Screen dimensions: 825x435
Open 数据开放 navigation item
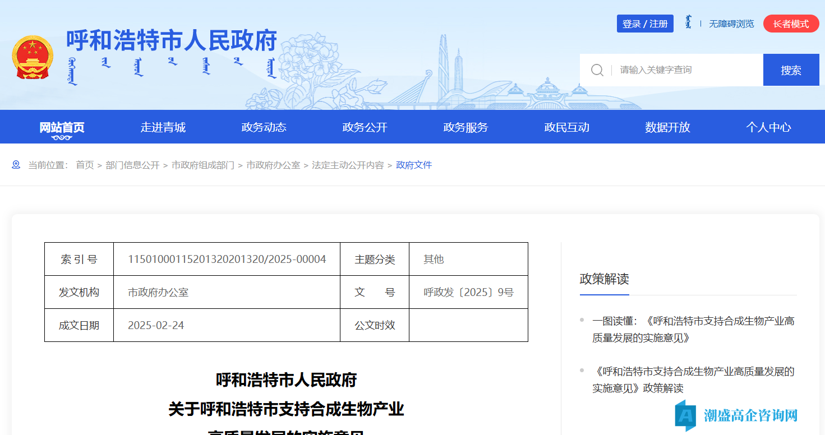(667, 127)
